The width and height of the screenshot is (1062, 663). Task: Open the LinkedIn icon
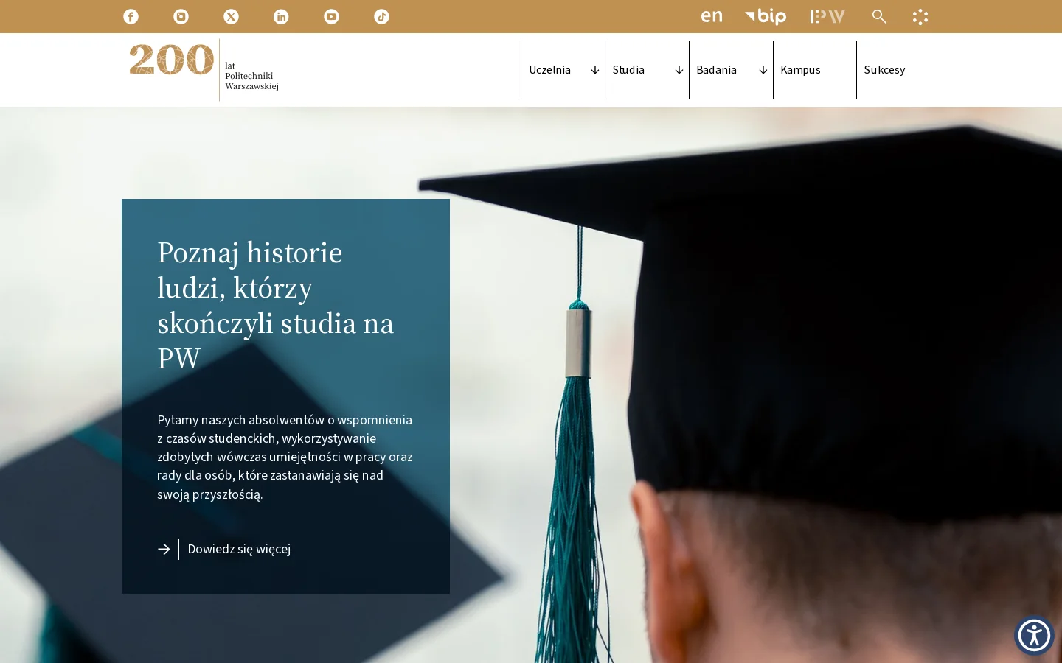(x=281, y=16)
